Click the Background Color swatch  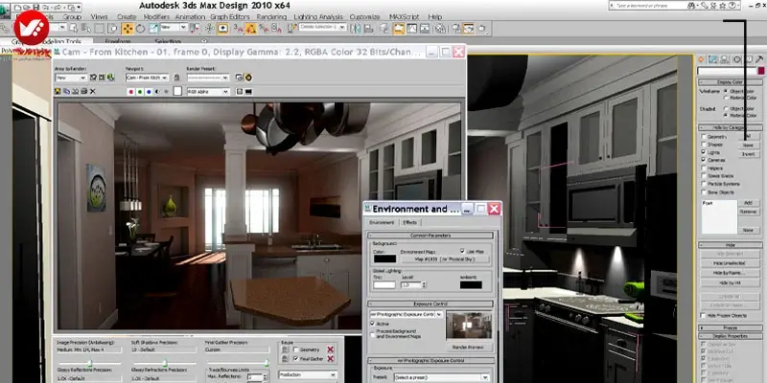[385, 259]
